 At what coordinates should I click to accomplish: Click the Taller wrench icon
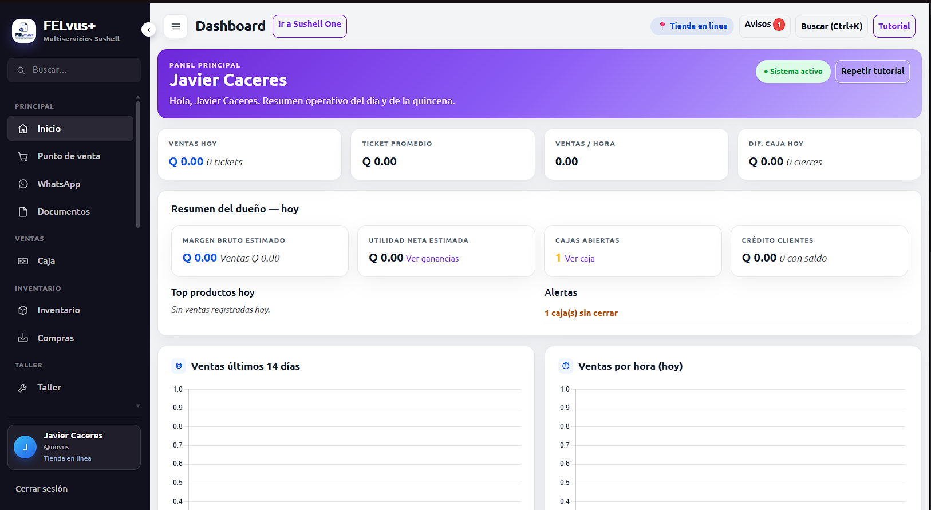23,388
